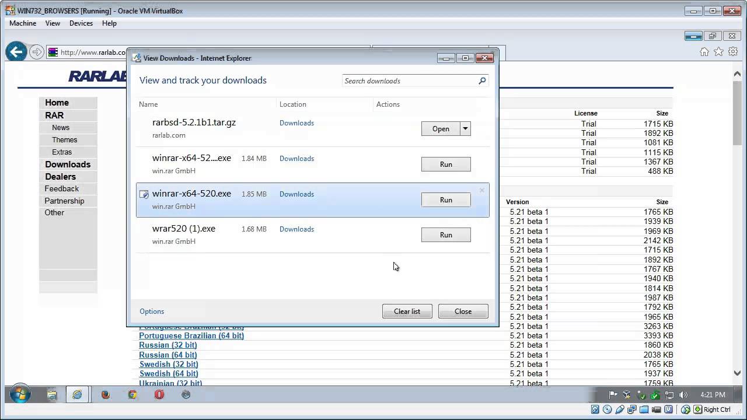Open the RAR link in the RARLAB sidebar
Viewport: 747px width, 420px height.
[x=54, y=116]
